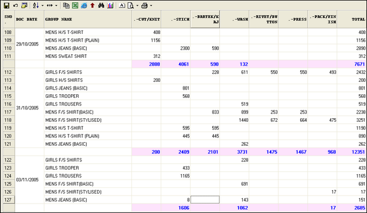
Task: Click the SNO column header
Action: click(9, 19)
